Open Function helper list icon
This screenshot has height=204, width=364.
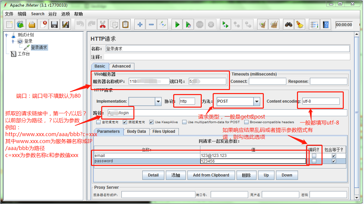pyautogui.click(x=314, y=25)
